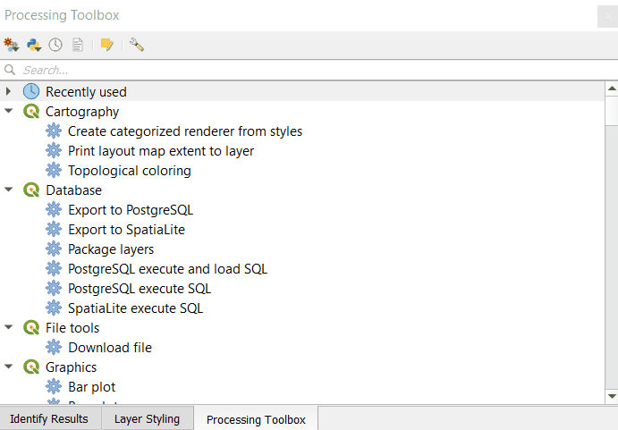Select 'Export to SpatiaLite' text
Screen dimensions: 618x430
click(x=126, y=230)
